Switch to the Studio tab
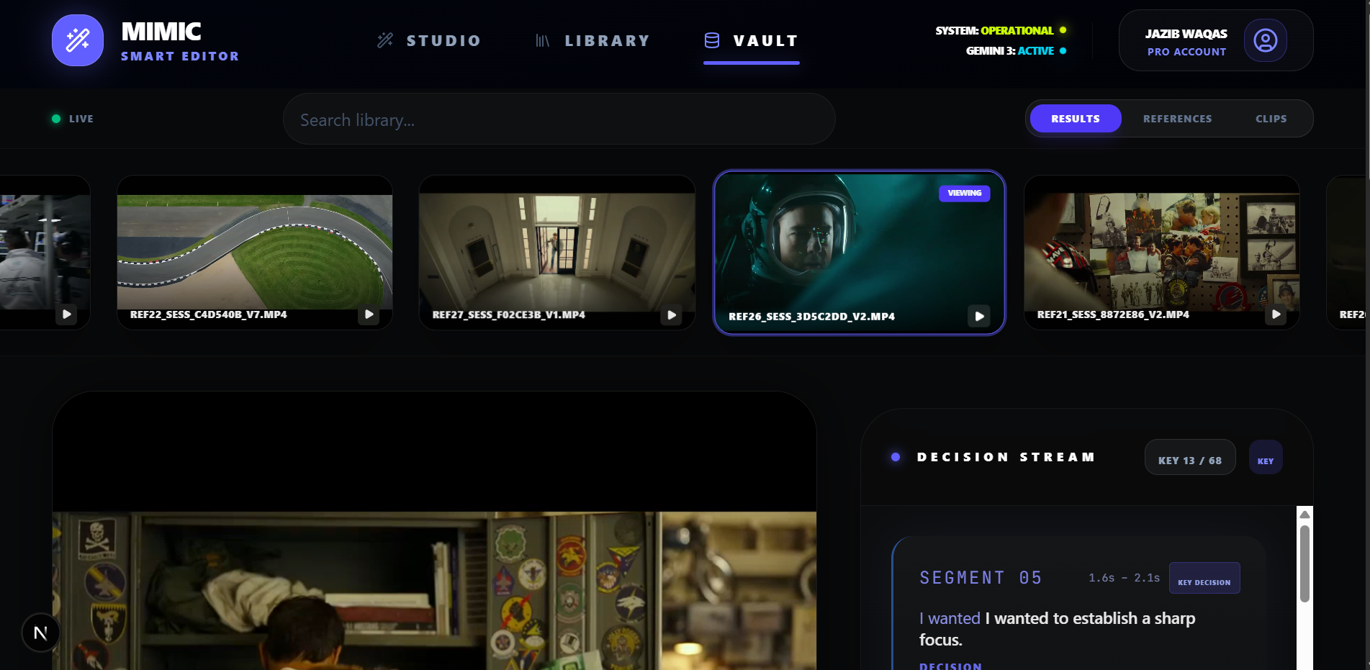This screenshot has width=1370, height=670. click(430, 41)
